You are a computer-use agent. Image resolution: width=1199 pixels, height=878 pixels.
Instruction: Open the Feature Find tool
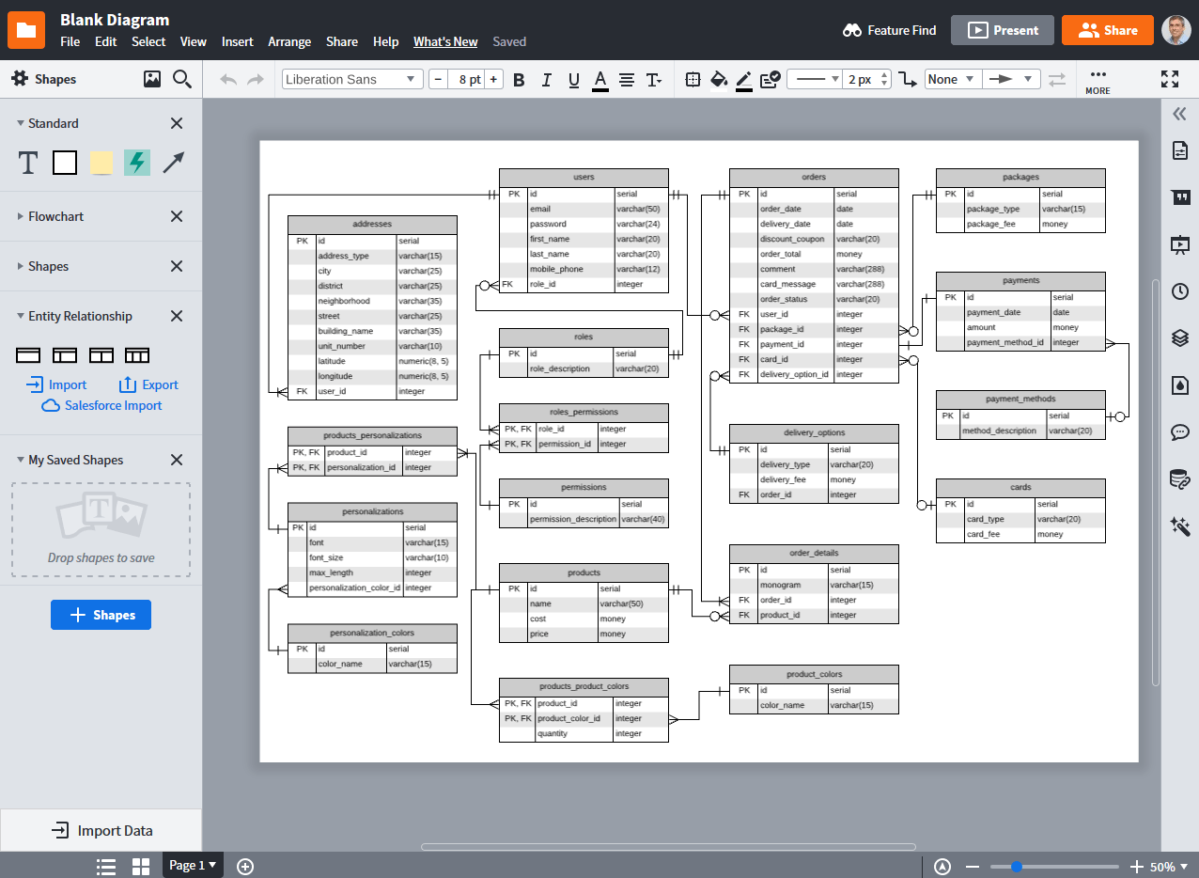click(889, 29)
